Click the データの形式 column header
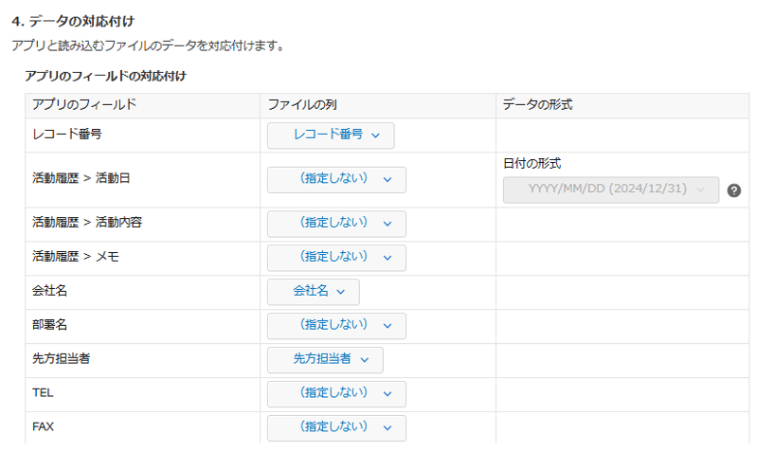Screen dimensions: 775x452 pos(537,105)
